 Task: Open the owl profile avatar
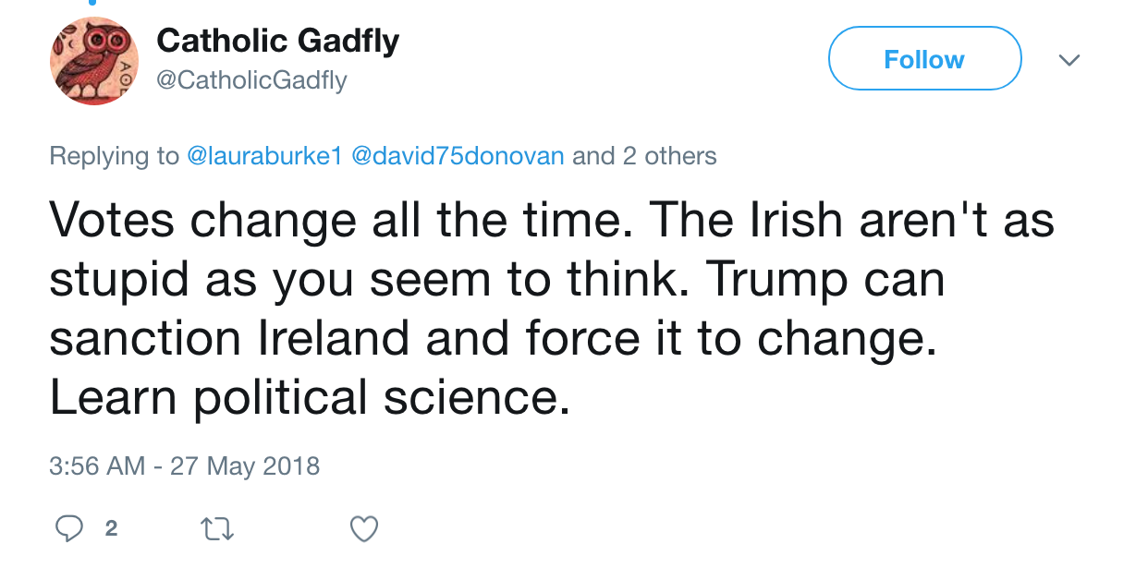(x=93, y=60)
